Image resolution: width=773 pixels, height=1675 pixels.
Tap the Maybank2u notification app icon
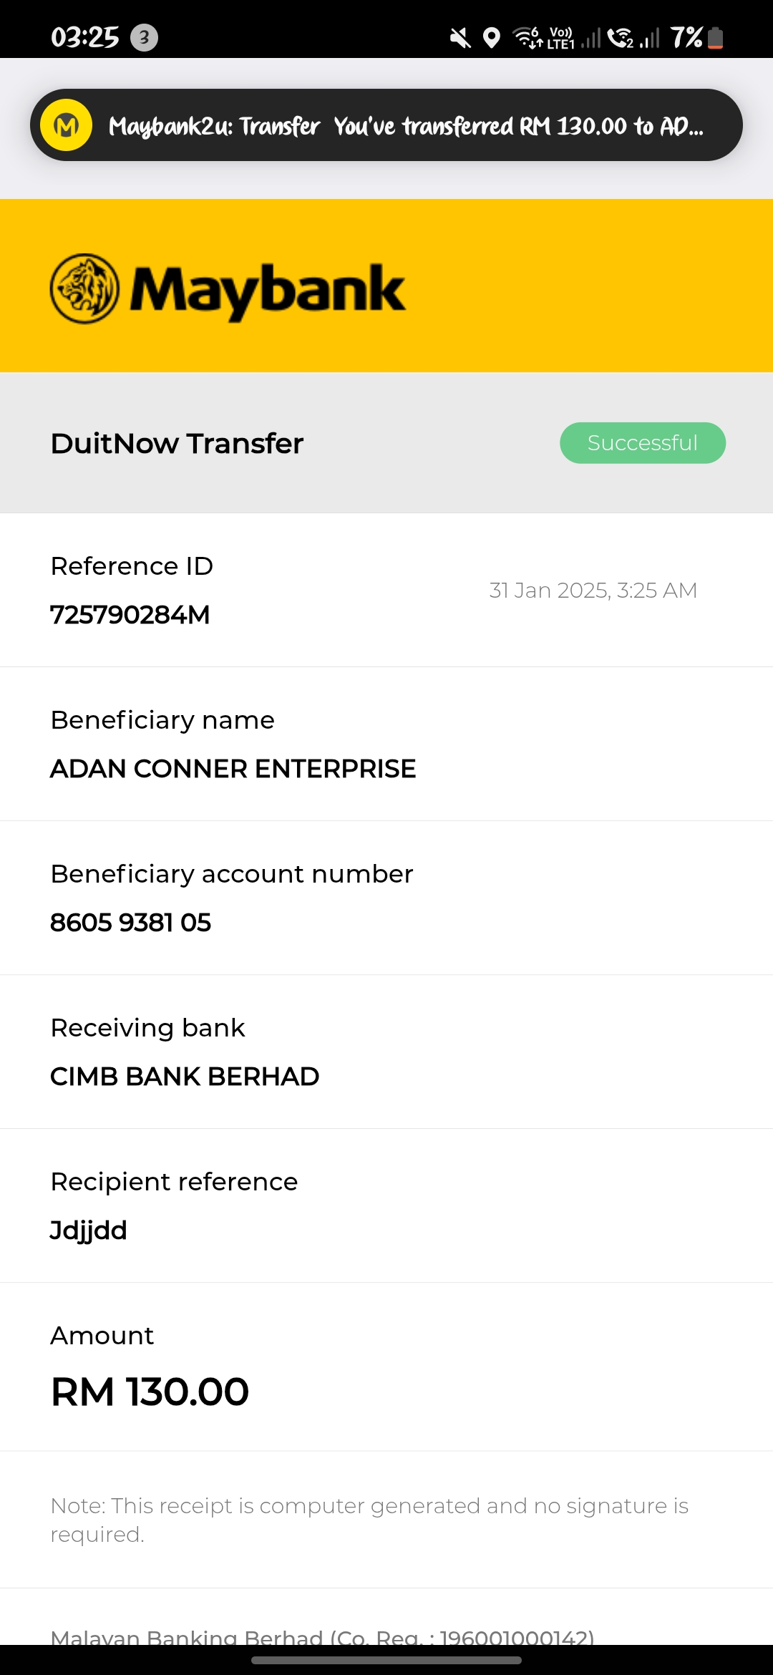coord(66,125)
